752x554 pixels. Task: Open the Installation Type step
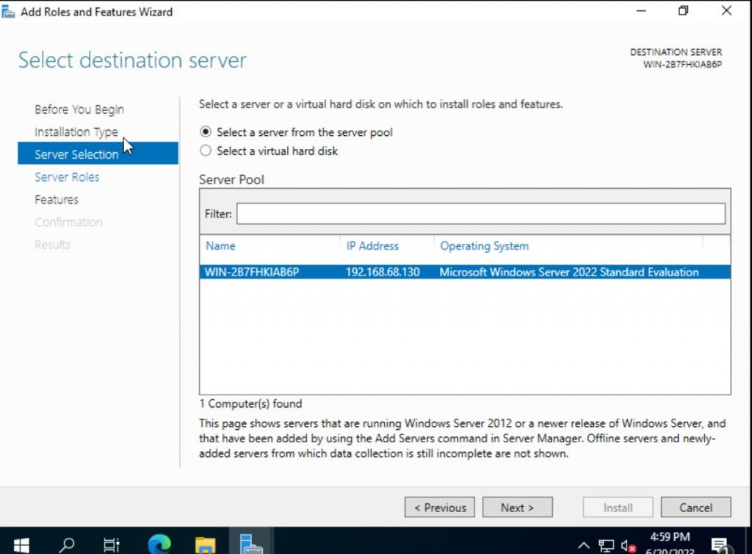(x=76, y=132)
